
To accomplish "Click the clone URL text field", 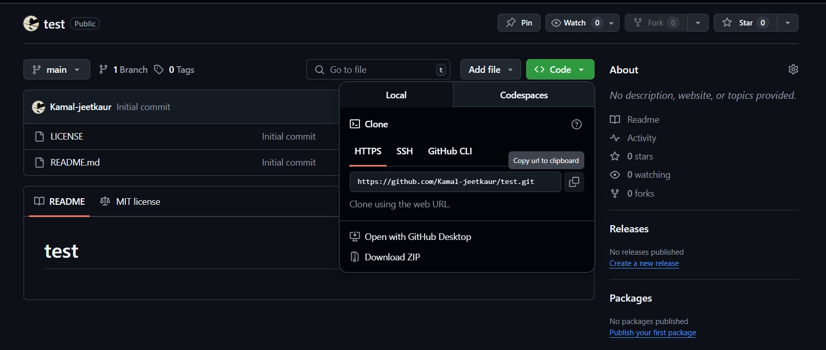I will click(x=455, y=182).
